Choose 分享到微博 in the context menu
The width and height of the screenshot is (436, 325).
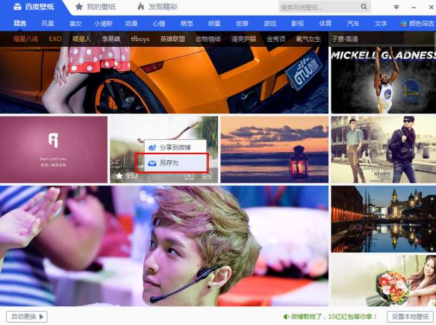pos(176,147)
